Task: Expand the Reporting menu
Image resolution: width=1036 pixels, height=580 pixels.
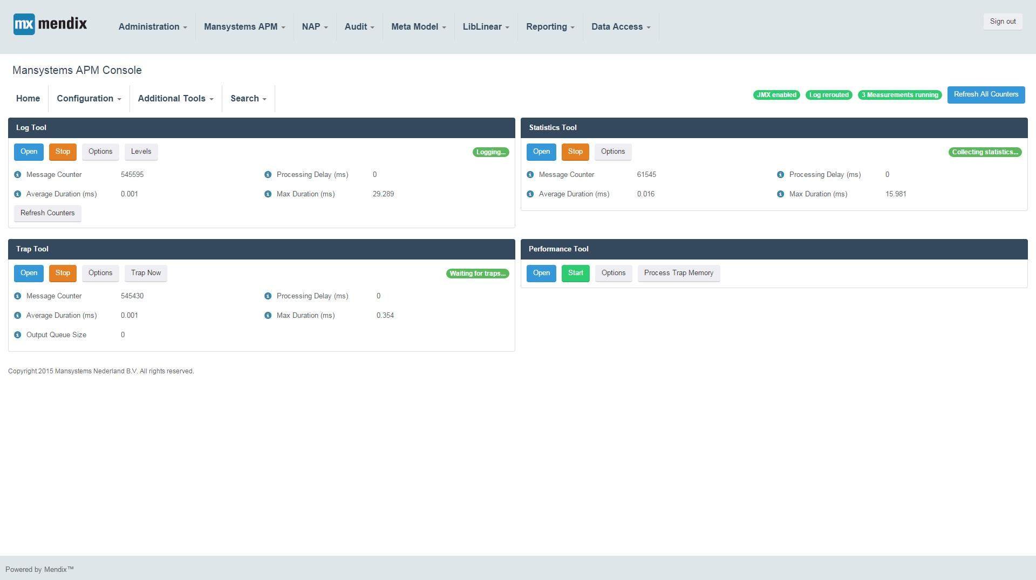Action: (550, 27)
